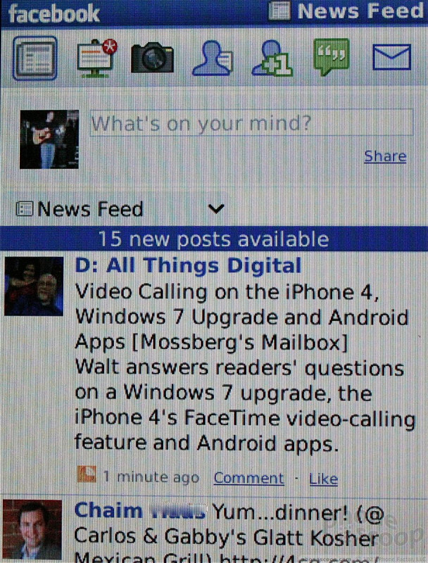Tap the green quotation wall post icon
Image resolution: width=428 pixels, height=563 pixels.
pos(332,57)
